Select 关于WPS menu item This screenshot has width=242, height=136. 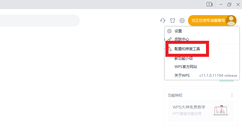[x=182, y=75]
